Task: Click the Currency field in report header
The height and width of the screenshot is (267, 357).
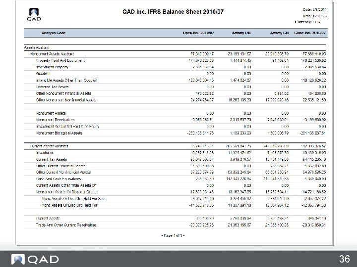Action: (x=307, y=22)
